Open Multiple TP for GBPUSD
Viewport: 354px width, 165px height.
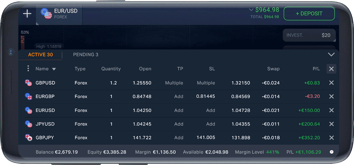[174, 83]
